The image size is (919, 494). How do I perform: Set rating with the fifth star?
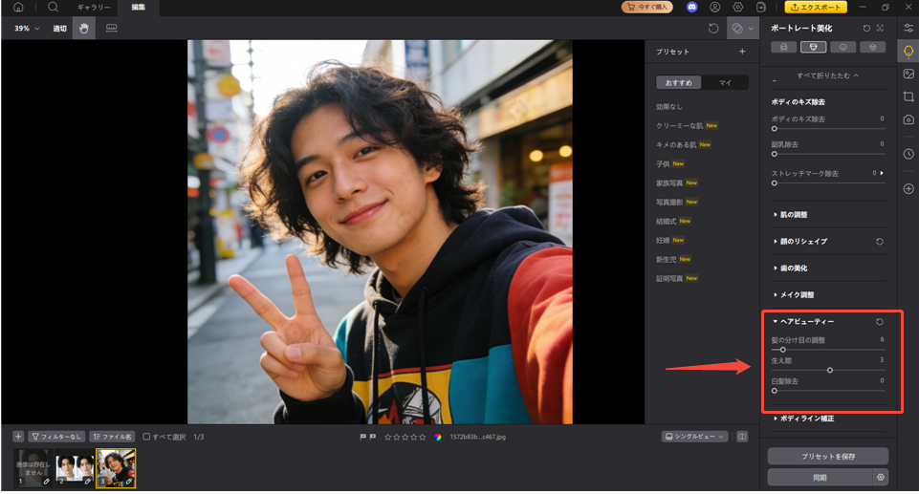[423, 437]
